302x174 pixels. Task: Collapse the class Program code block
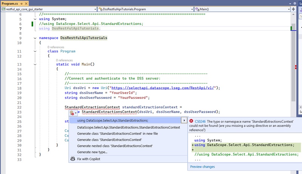pyautogui.click(x=35, y=51)
